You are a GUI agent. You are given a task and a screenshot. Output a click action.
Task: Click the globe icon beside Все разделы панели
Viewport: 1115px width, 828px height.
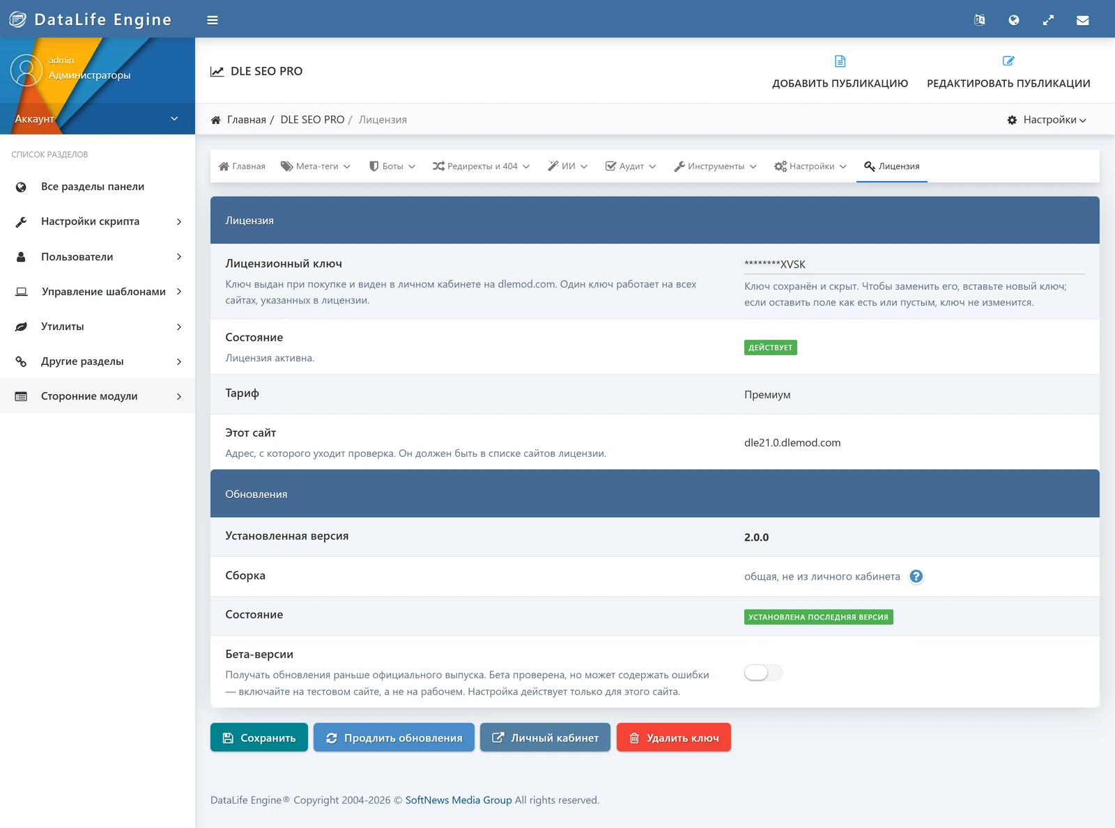click(x=21, y=187)
